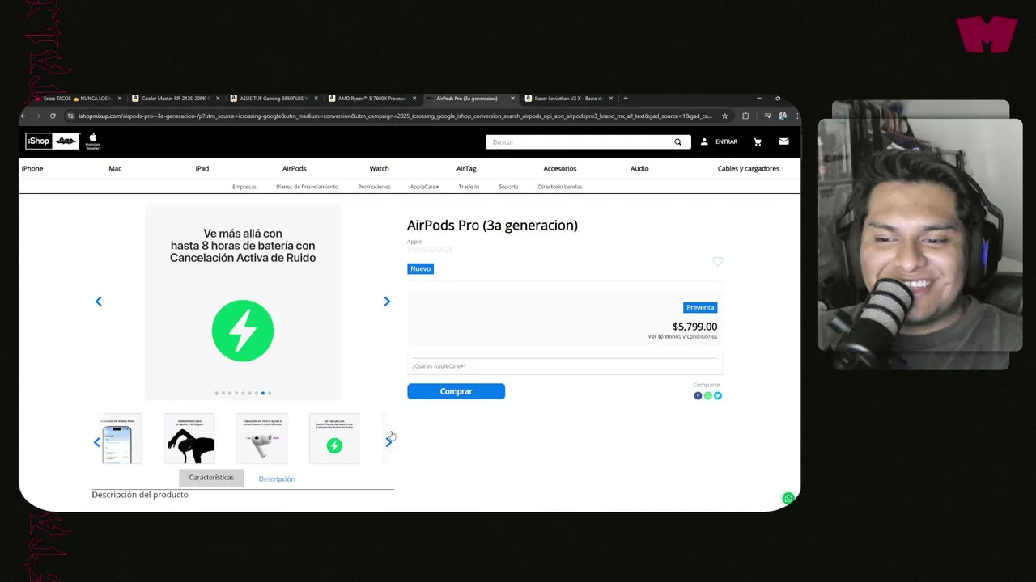The height and width of the screenshot is (582, 1036).
Task: Open the Accesorios menu category
Action: pos(560,168)
